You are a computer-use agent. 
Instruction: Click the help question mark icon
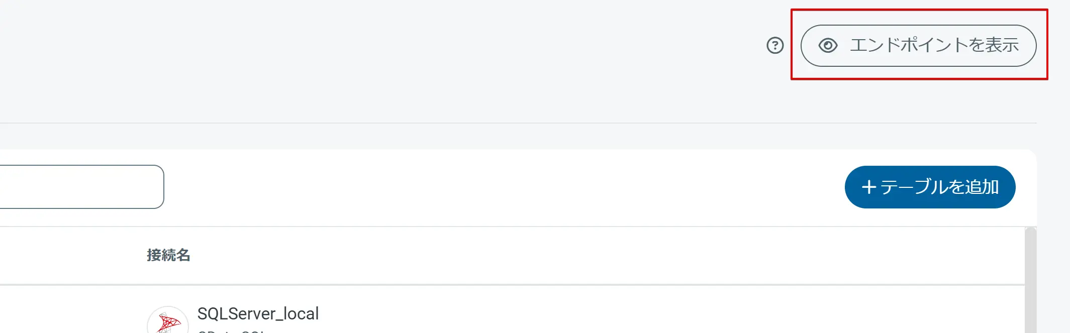pyautogui.click(x=775, y=46)
